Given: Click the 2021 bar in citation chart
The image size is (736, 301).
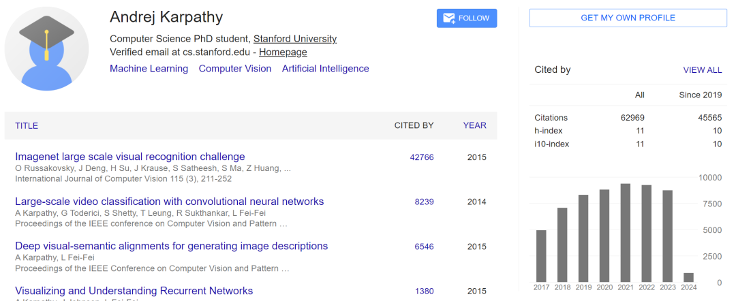Looking at the screenshot, I should [626, 232].
